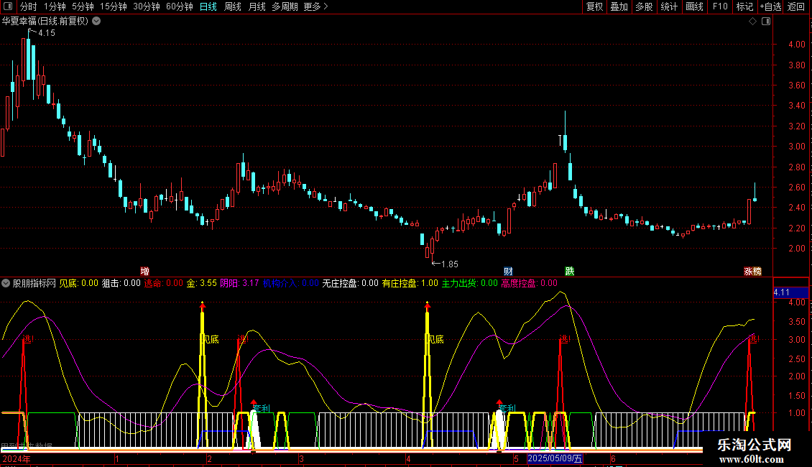Click the 4.11 value tag on indicator axis

(x=781, y=292)
